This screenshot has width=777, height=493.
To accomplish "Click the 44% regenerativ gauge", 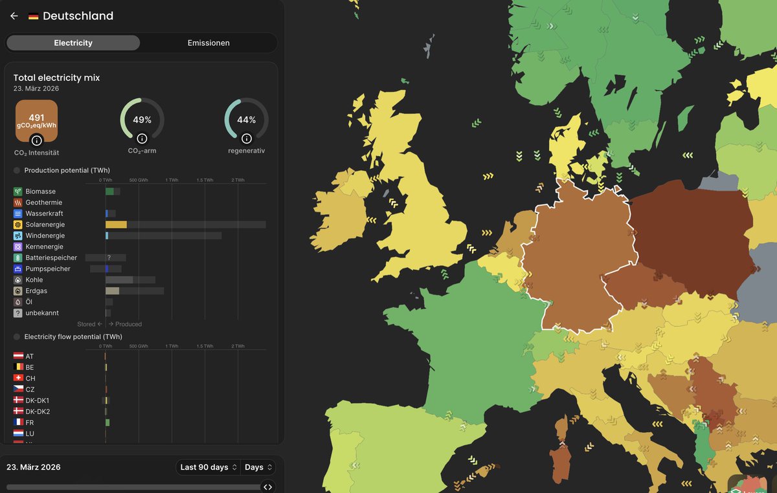I will coord(246,120).
